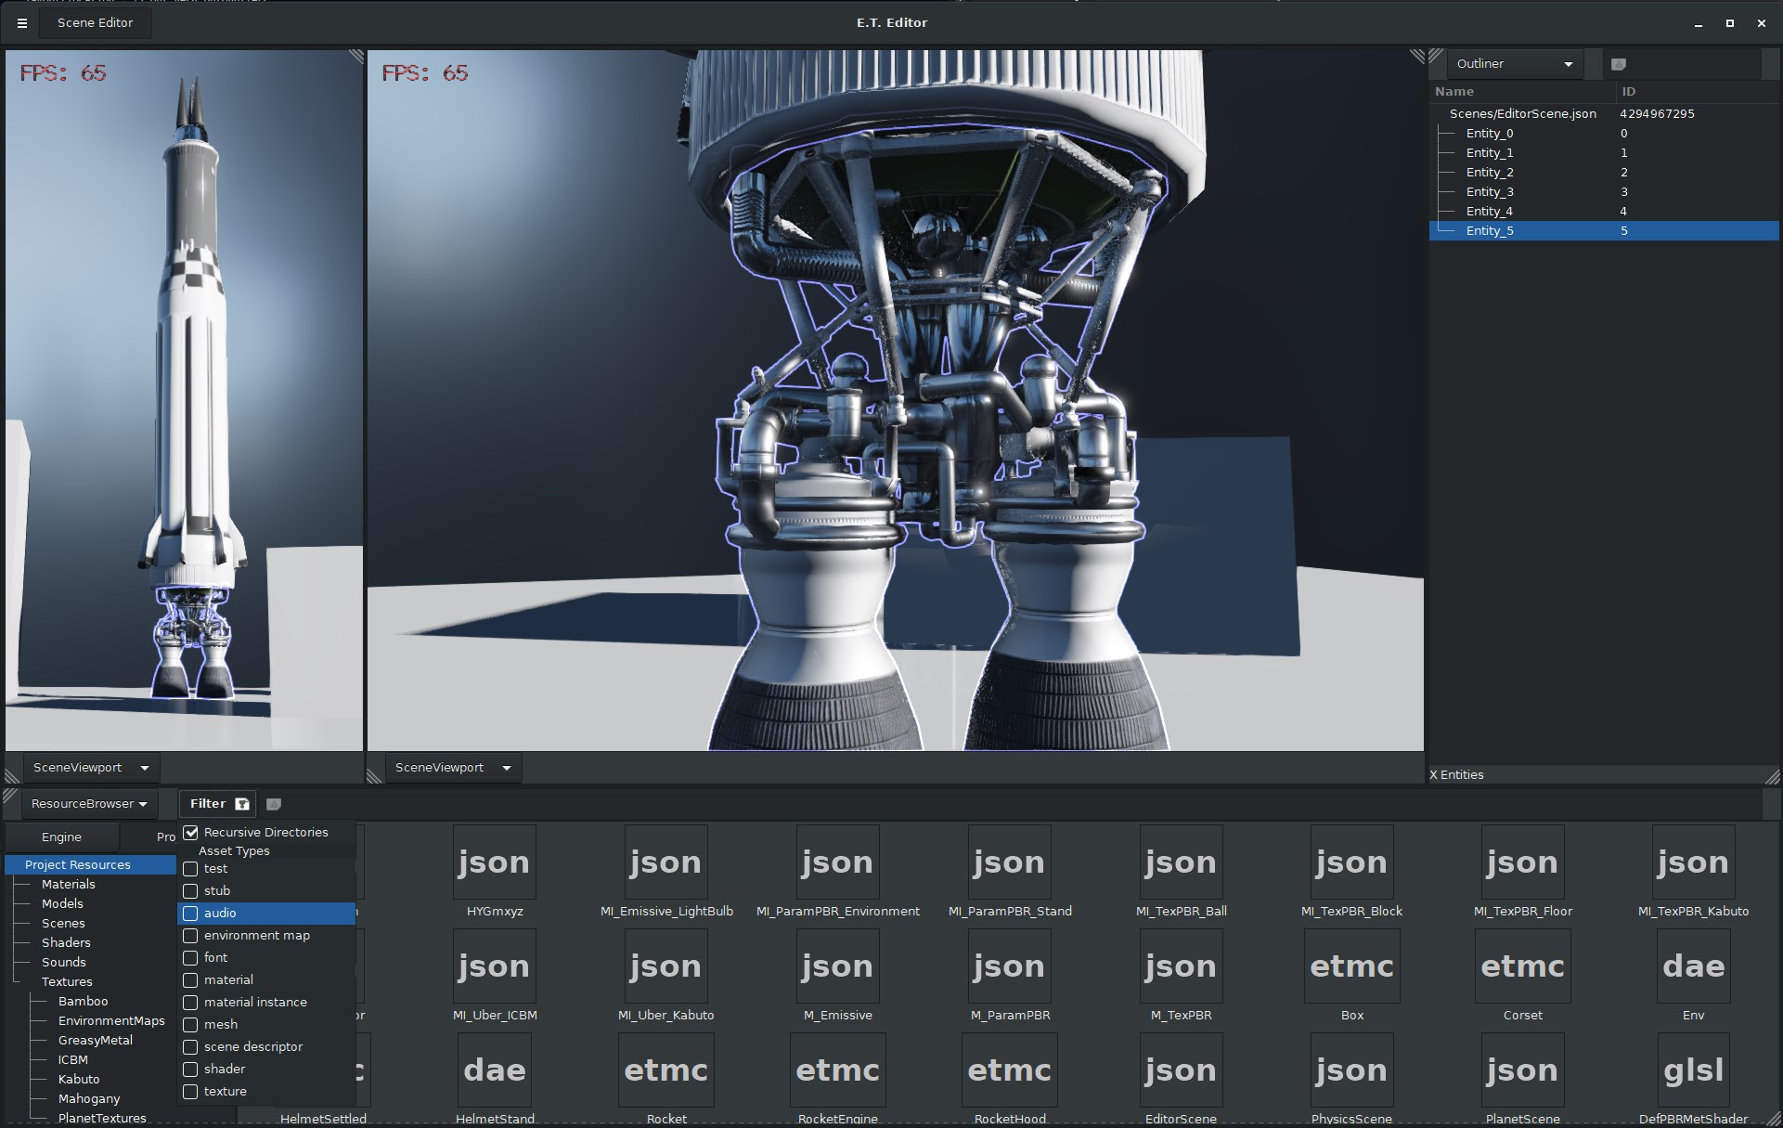Screen dimensions: 1783x1128
Task: Select the DefPBRMetShader glsl asset icon
Action: click(x=1693, y=1070)
